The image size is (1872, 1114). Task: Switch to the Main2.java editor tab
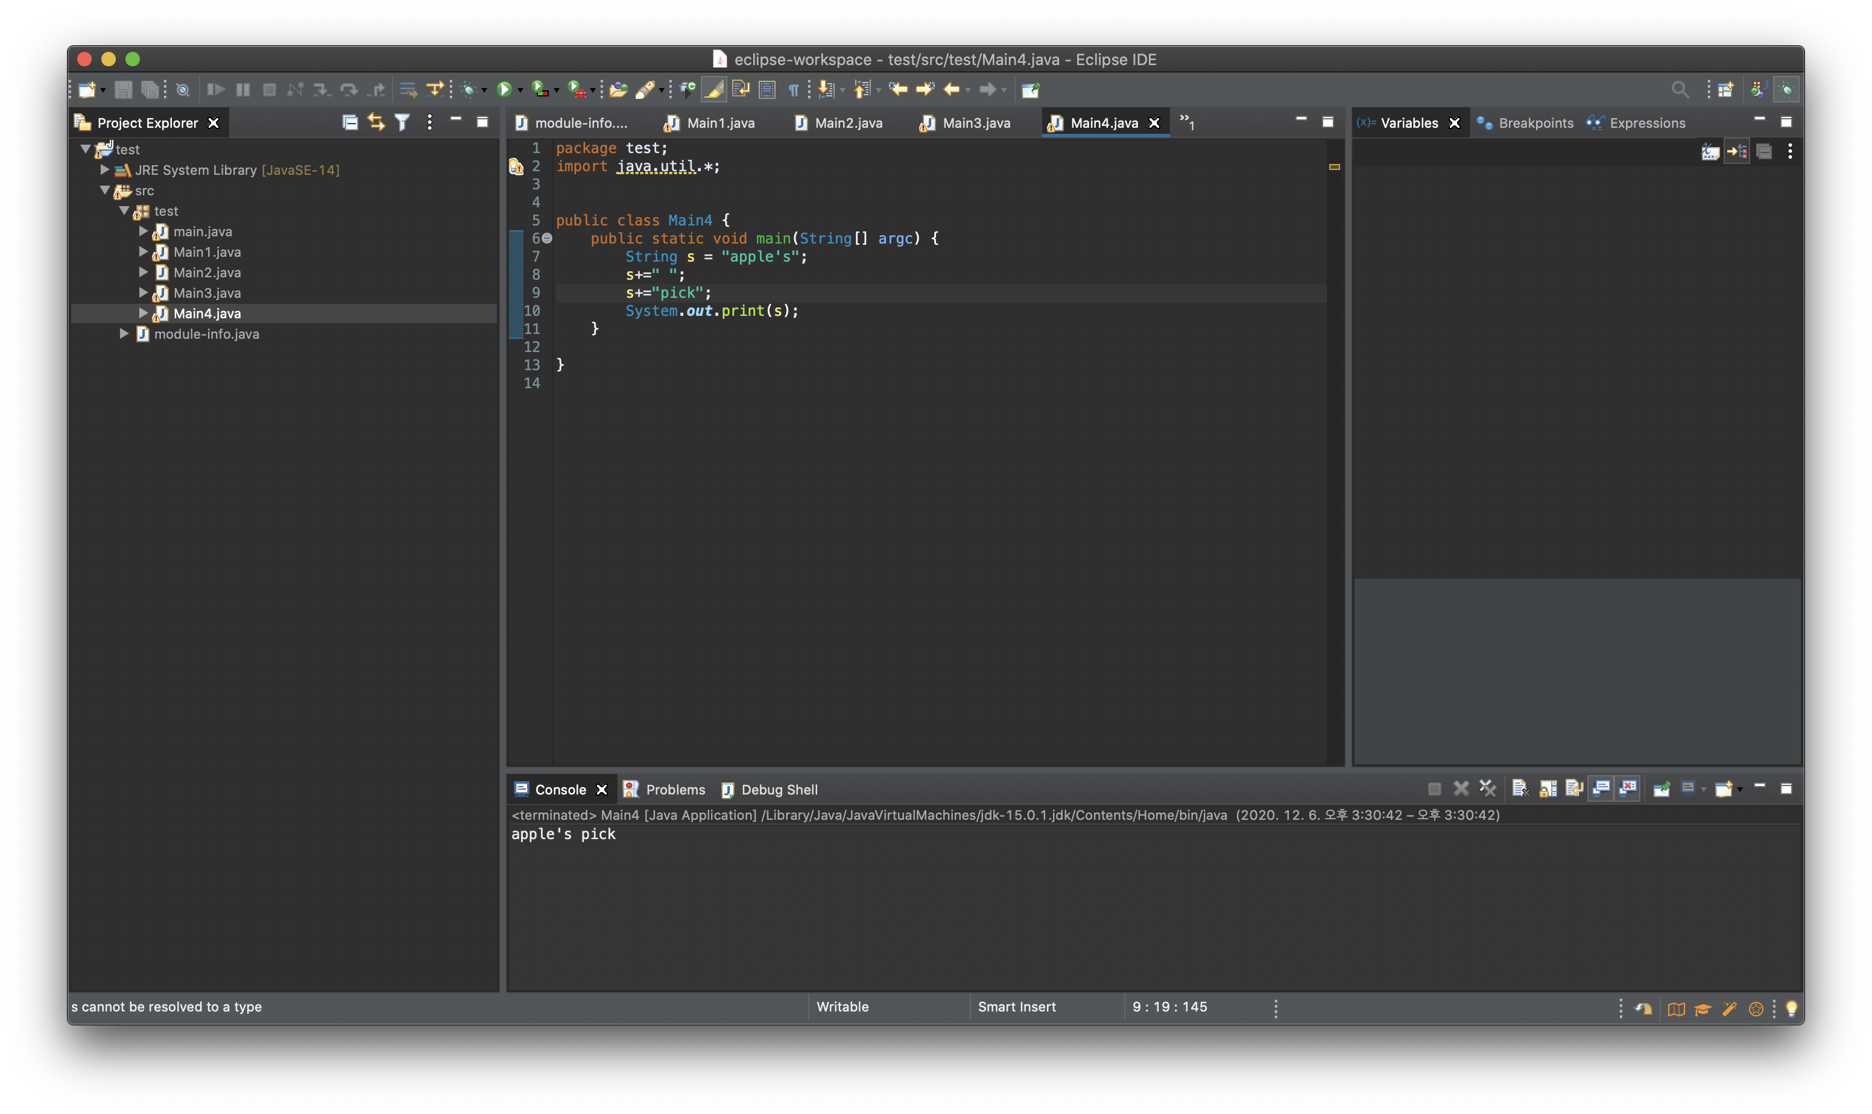pos(848,123)
